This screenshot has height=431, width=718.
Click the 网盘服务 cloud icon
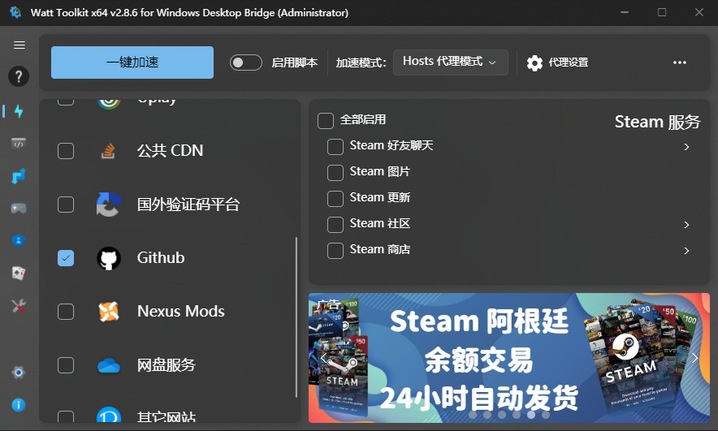109,365
